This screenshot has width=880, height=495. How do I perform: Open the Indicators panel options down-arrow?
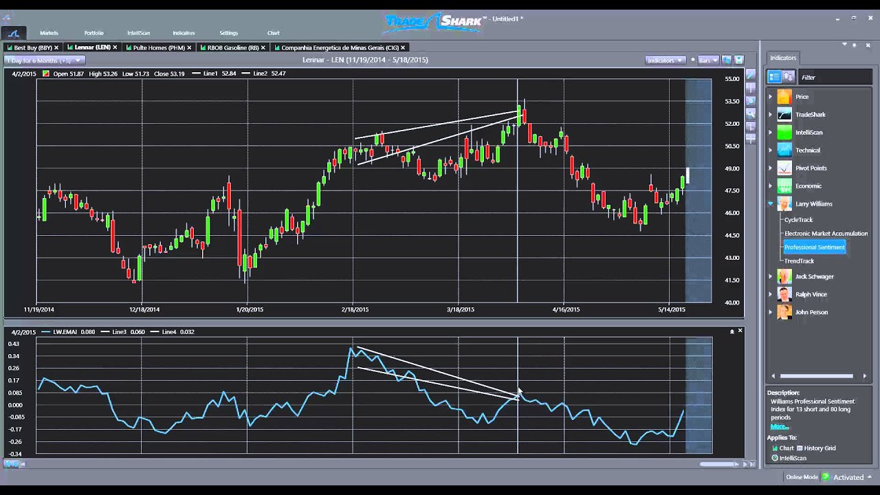click(x=845, y=45)
